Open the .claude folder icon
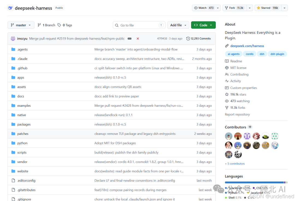The height and width of the screenshot is (201, 295). point(13,59)
